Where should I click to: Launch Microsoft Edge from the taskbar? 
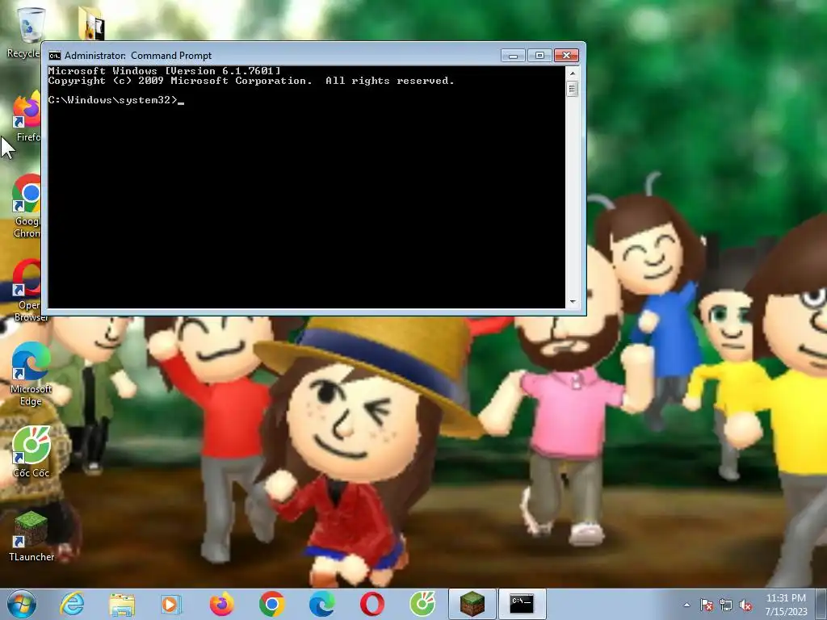click(321, 604)
